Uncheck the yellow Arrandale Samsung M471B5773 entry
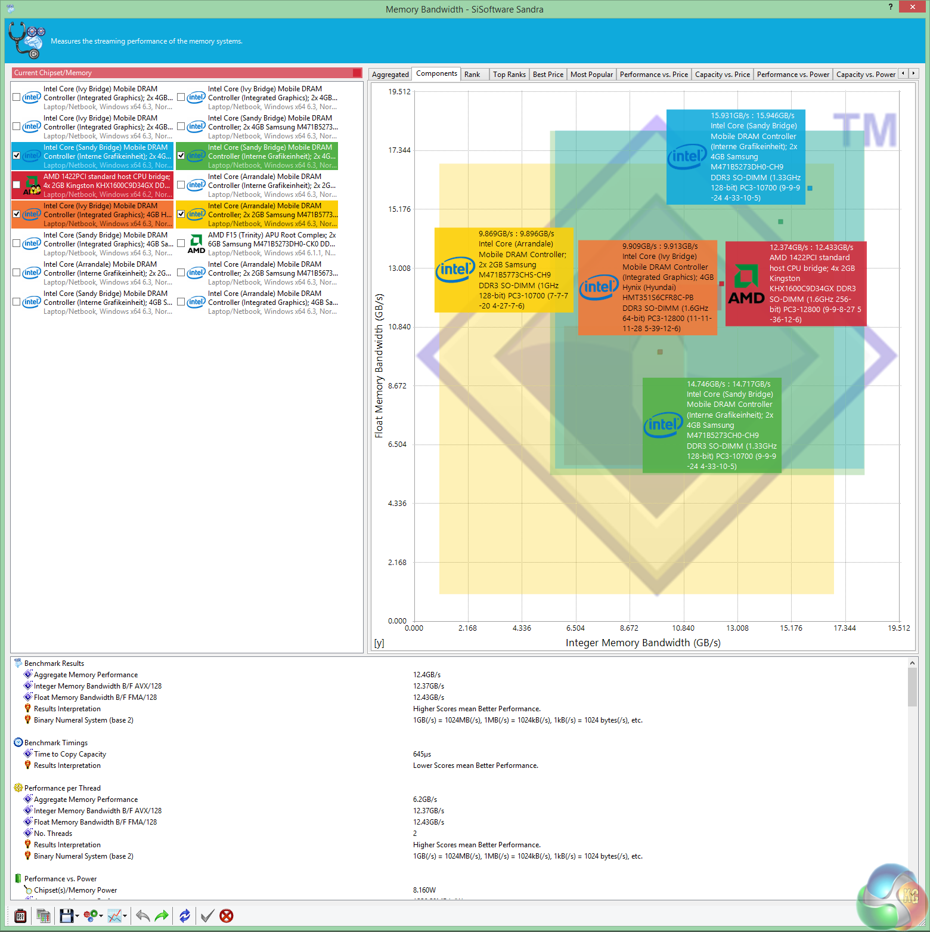The width and height of the screenshot is (930, 932). (x=181, y=214)
